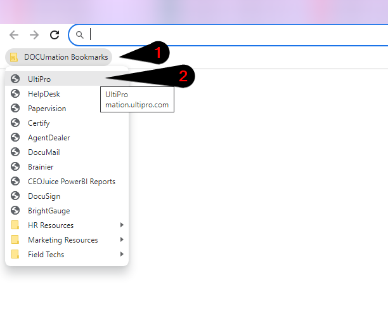Click the browser Forward arrow
Screen dimensions: 388x315
coord(34,35)
